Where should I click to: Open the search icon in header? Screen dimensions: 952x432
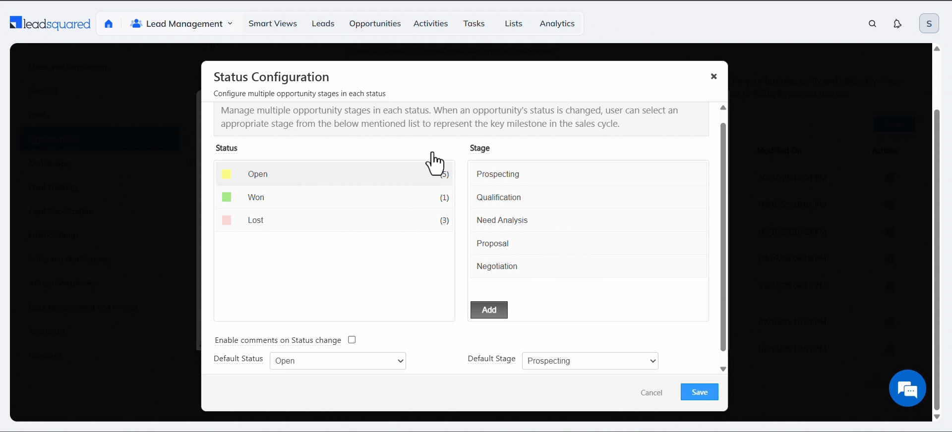pos(872,24)
